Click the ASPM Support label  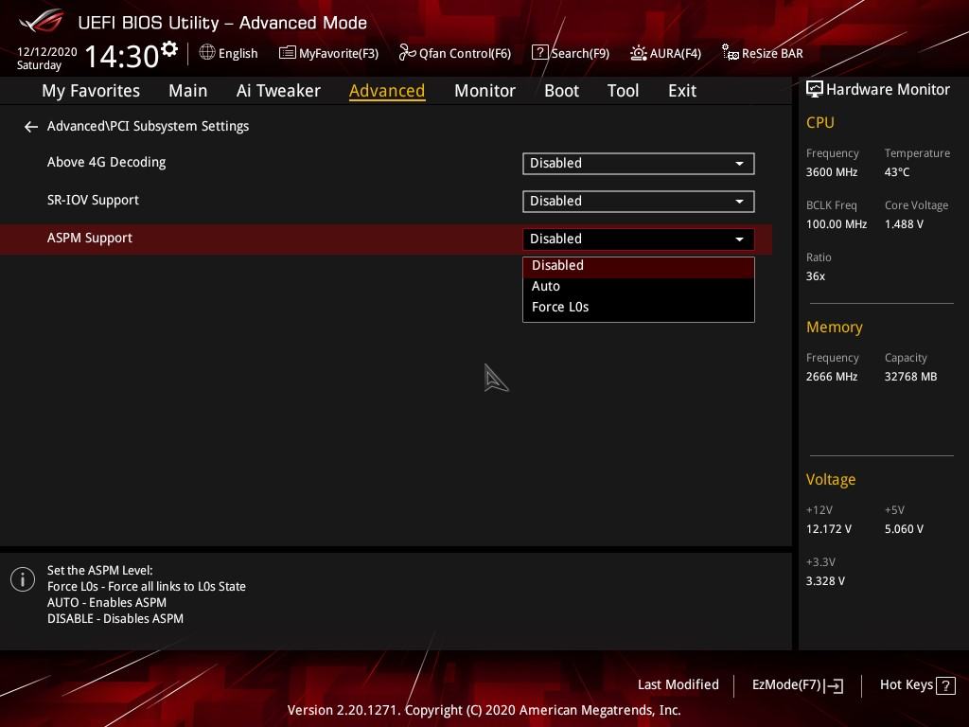click(x=90, y=238)
